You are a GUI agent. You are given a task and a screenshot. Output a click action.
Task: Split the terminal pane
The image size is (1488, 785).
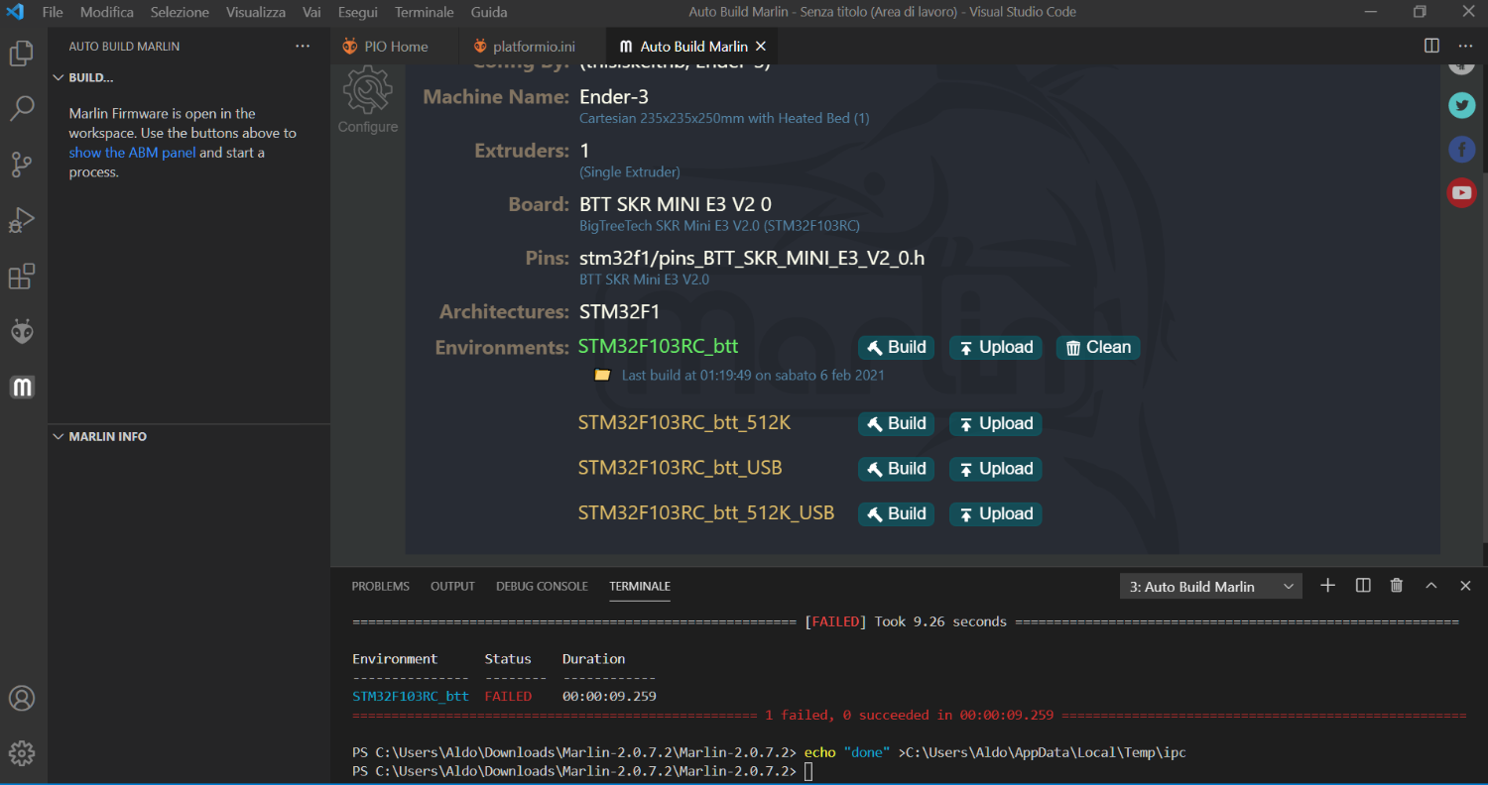[x=1363, y=586]
